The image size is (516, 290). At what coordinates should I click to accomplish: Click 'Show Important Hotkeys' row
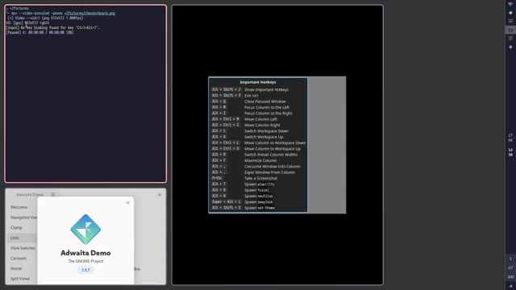pos(258,89)
